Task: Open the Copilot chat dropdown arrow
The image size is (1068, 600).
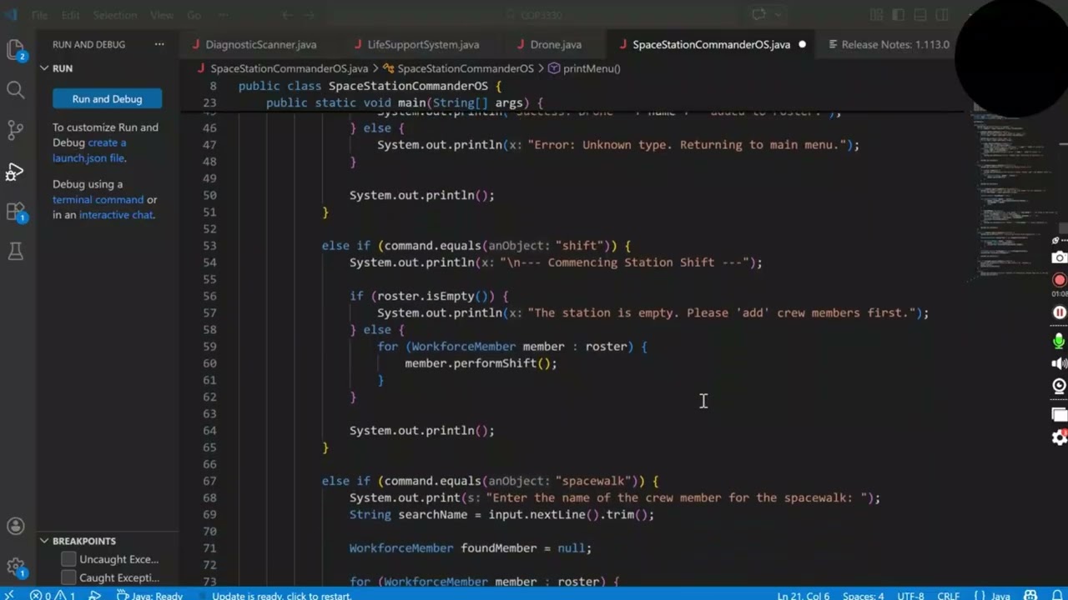Action: [x=778, y=15]
